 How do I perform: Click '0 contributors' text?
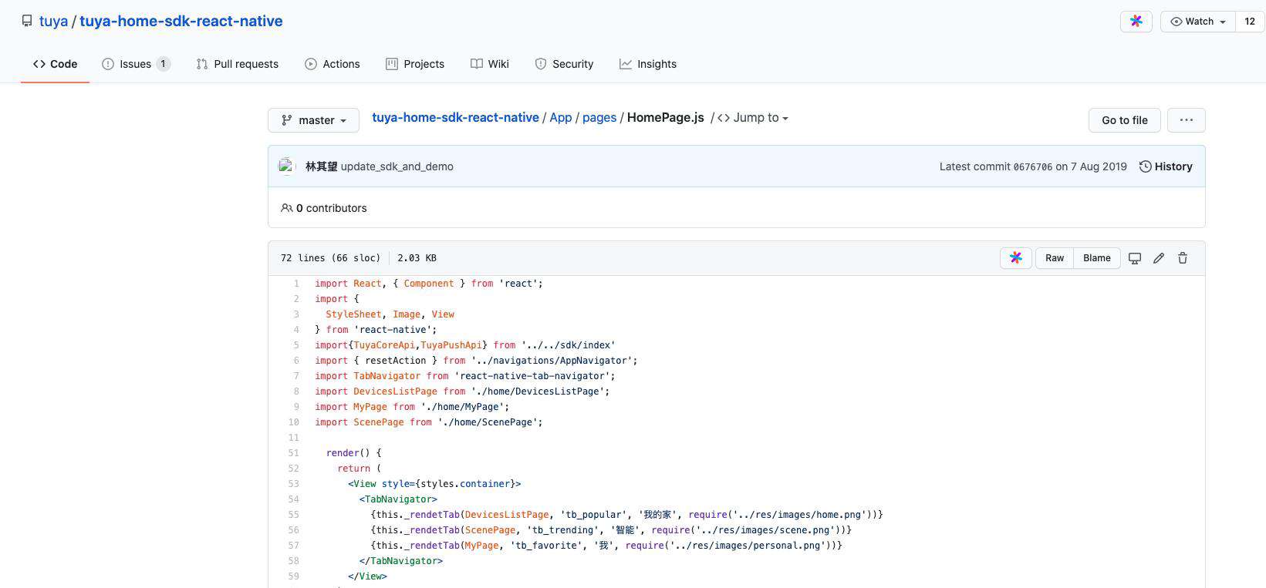(x=332, y=208)
